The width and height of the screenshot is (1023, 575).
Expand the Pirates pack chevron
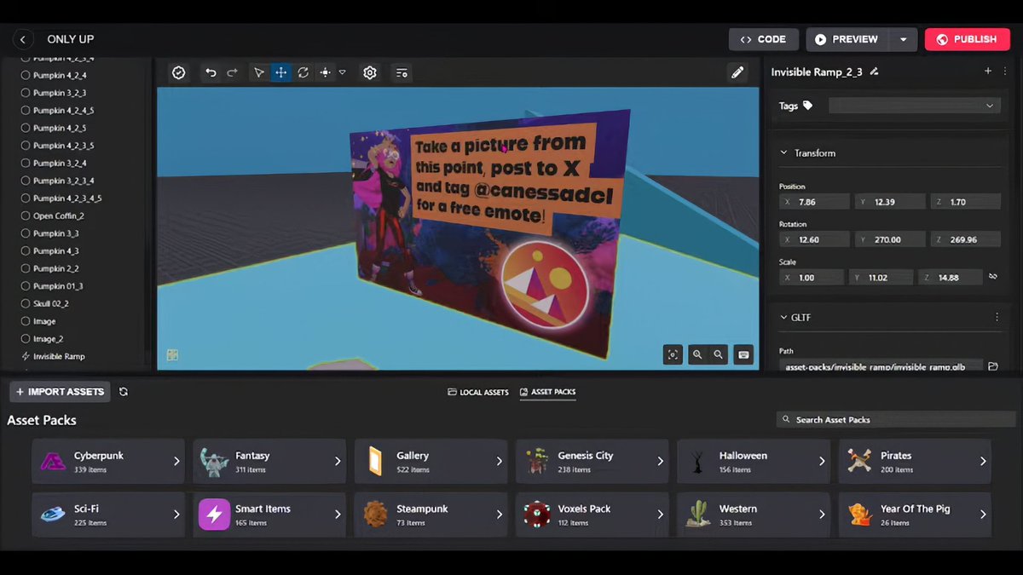(983, 462)
